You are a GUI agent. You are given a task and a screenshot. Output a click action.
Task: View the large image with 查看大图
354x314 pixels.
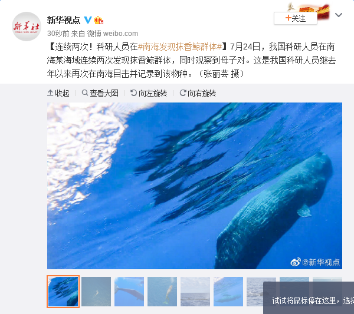100,93
